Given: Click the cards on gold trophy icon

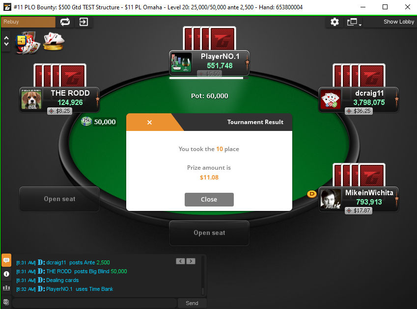Looking at the screenshot, I should [x=54, y=41].
